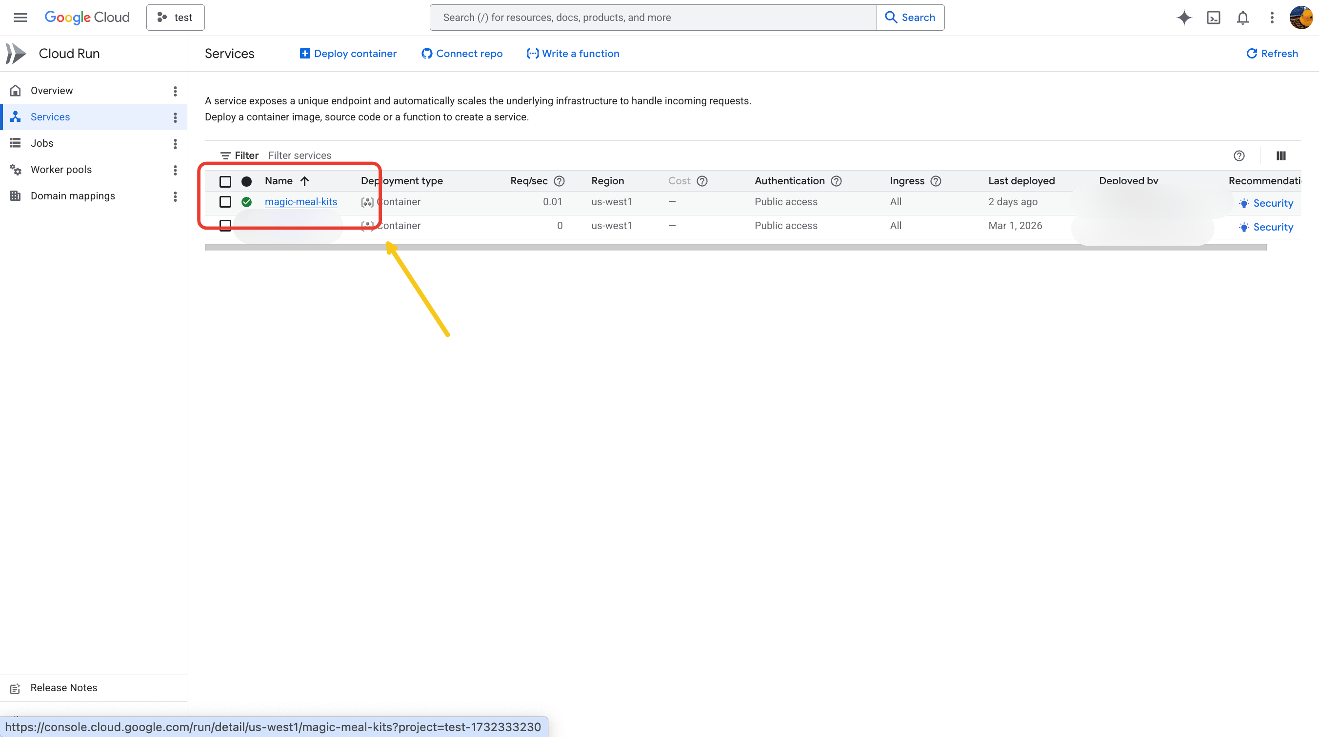Viewport: 1319px width, 737px height.
Task: Click the Deployment type column header
Action: pyautogui.click(x=402, y=181)
